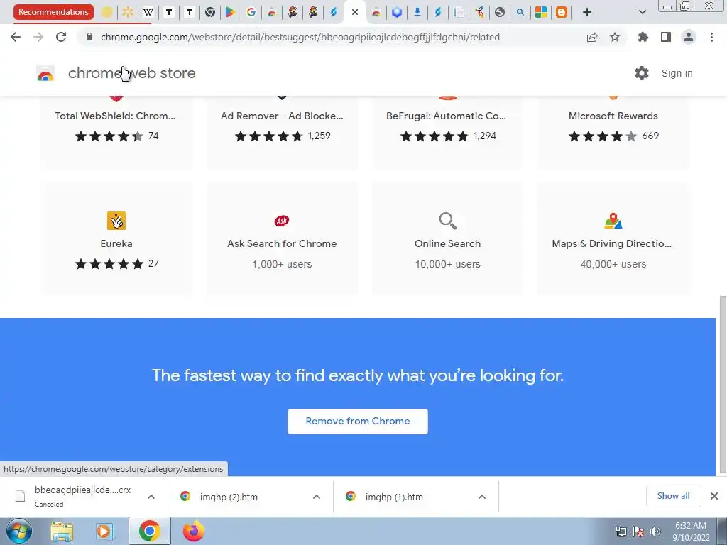
Task: Open Microsoft Rewards extension
Action: point(613,131)
